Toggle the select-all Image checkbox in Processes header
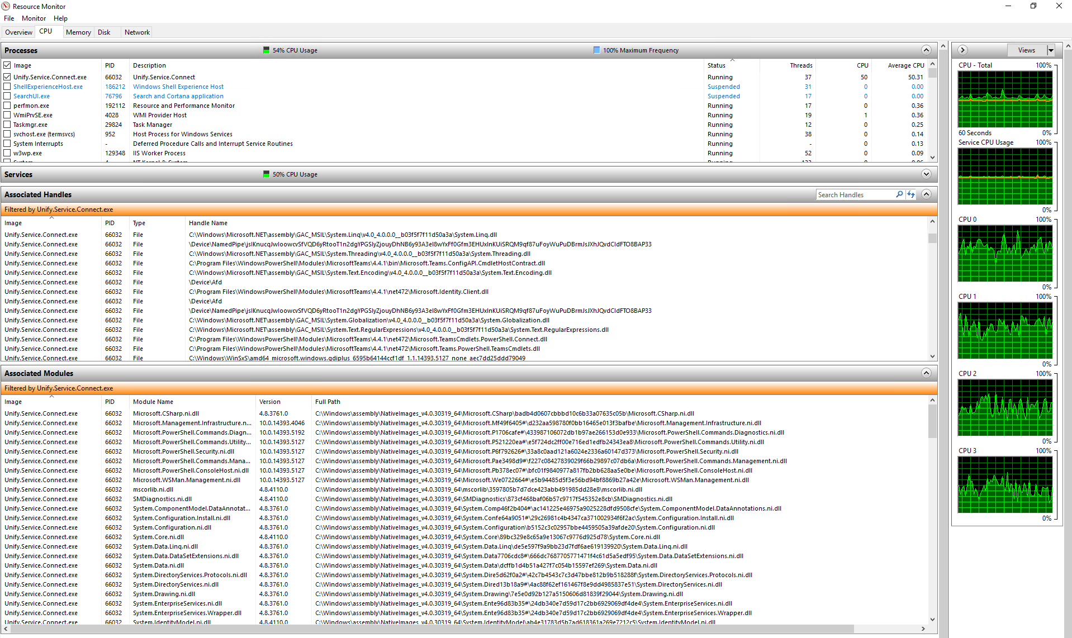The width and height of the screenshot is (1072, 638). coord(7,65)
